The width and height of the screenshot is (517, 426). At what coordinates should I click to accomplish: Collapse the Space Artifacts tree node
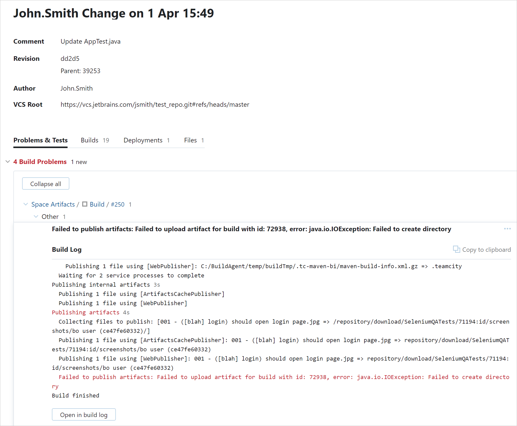[26, 204]
